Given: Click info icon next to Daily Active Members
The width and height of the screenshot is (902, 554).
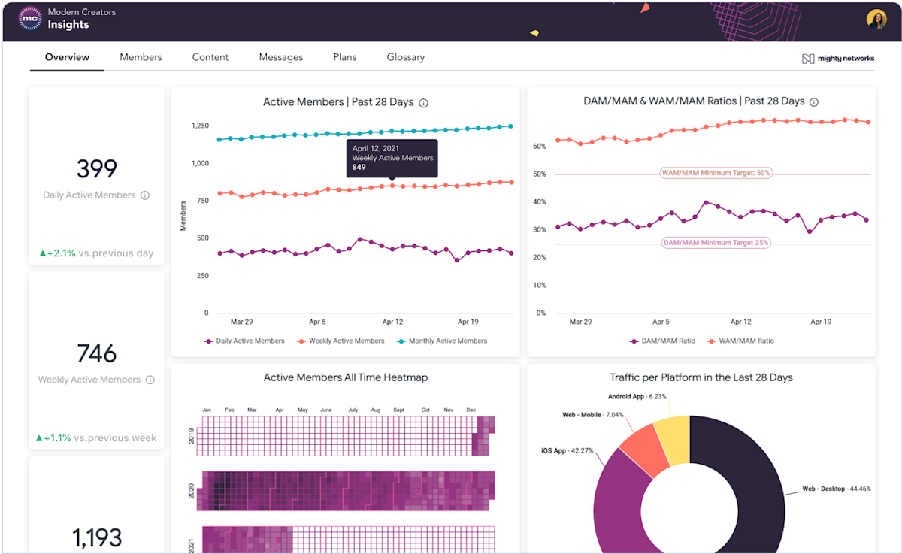Looking at the screenshot, I should point(145,195).
